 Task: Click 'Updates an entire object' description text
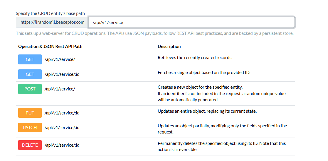pyautogui.click(x=207, y=111)
